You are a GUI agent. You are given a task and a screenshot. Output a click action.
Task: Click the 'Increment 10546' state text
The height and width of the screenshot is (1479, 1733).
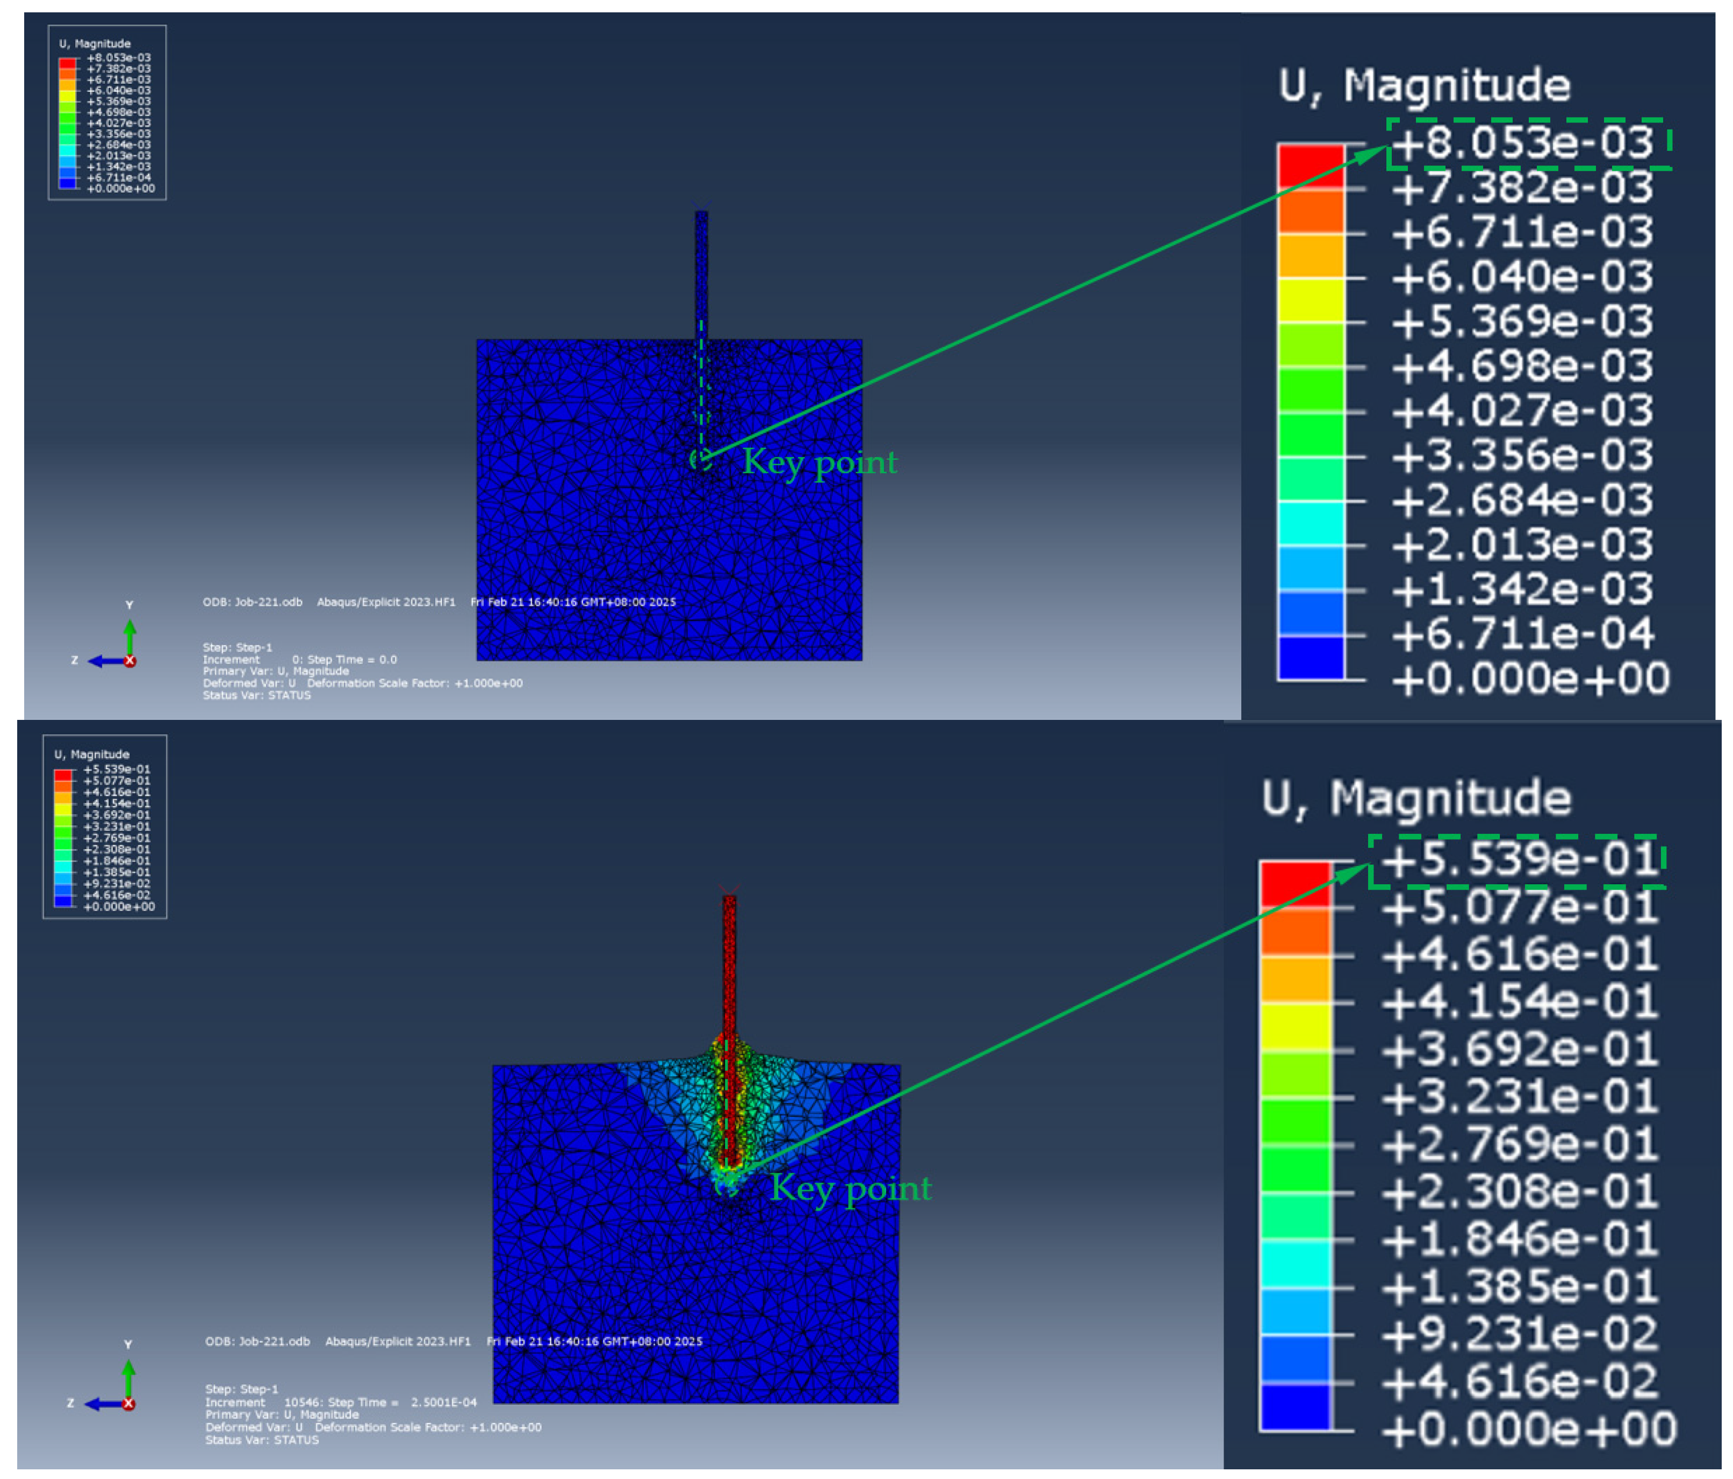(x=263, y=1402)
